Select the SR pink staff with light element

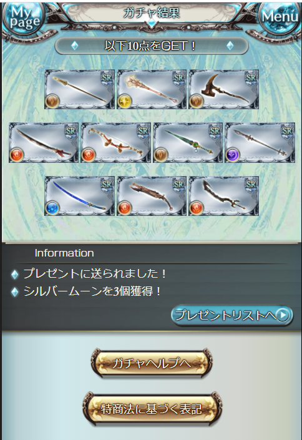coord(152,89)
